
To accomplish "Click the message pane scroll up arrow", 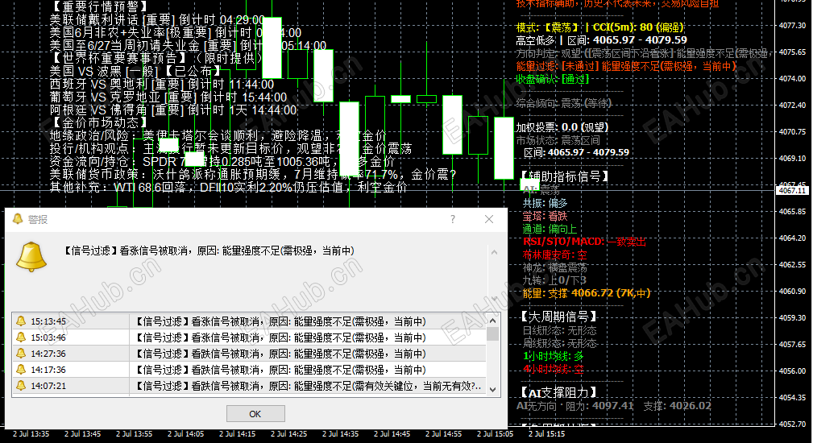I will point(494,252).
